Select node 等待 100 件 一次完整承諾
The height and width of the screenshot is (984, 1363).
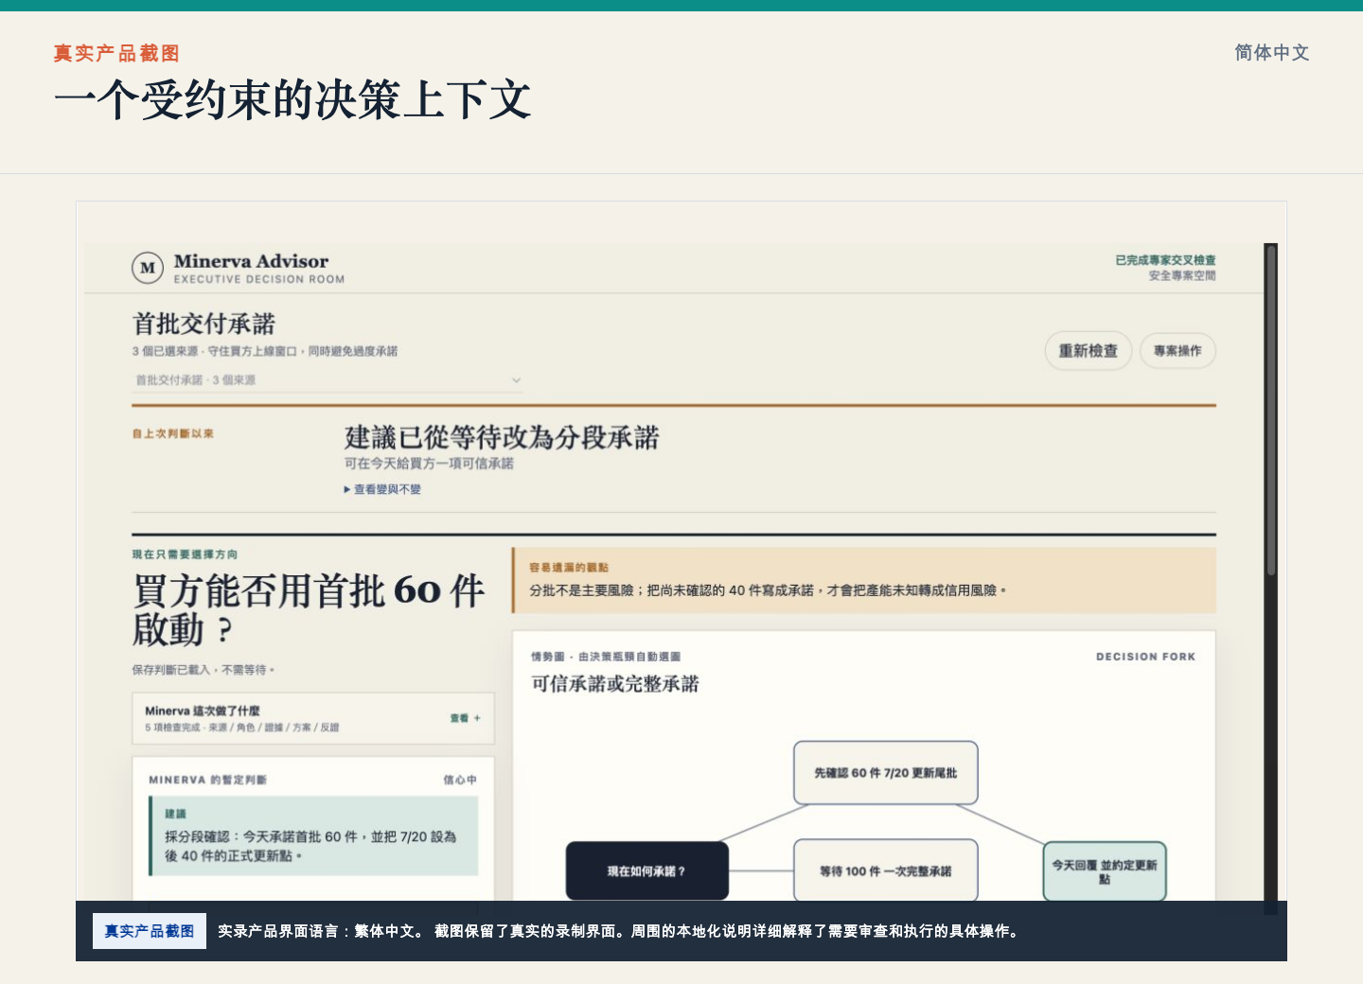click(x=886, y=870)
